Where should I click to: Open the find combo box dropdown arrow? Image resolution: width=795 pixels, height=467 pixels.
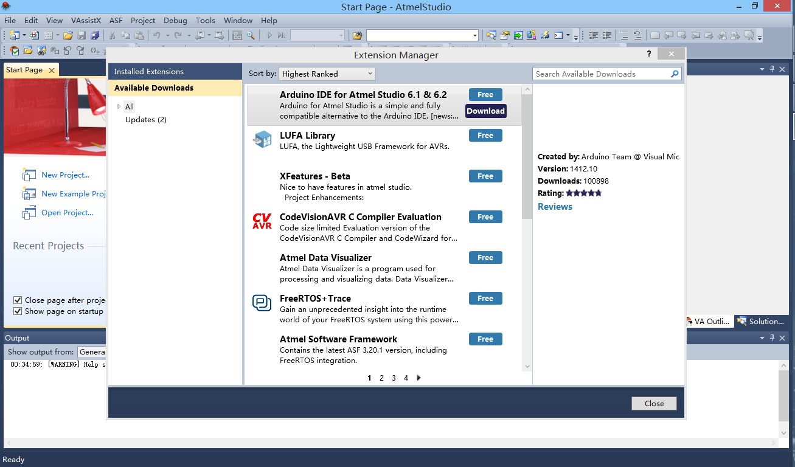tap(475, 35)
